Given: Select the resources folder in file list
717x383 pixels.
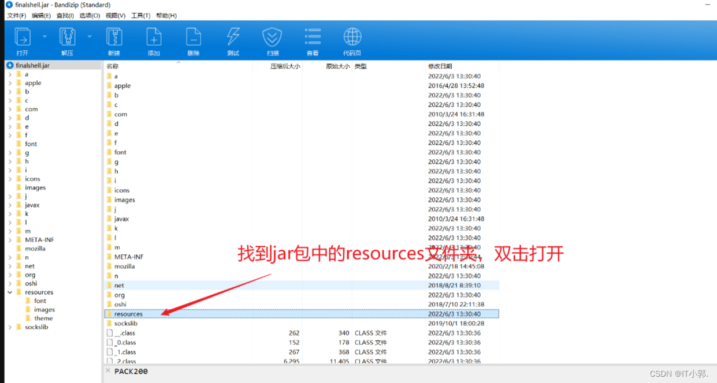Looking at the screenshot, I should coord(302,314).
